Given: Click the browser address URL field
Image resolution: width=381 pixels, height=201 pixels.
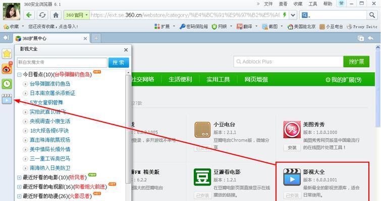Looking at the screenshot, I should coord(185,15).
